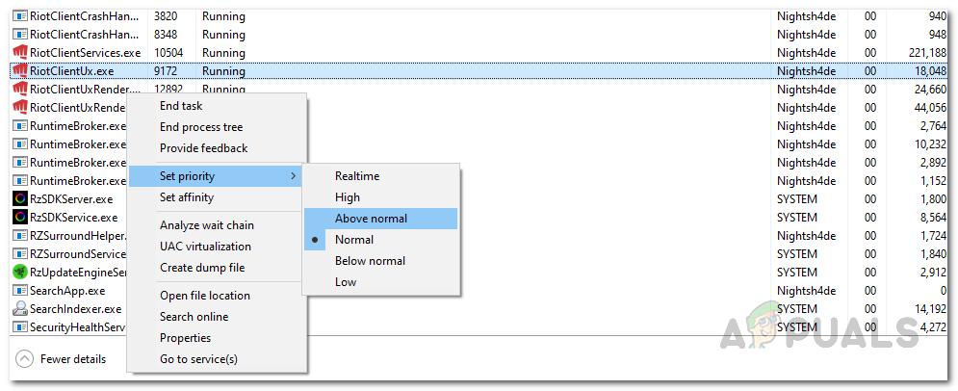Choose End task from context menu
Viewport: 958px width, 391px height.
coord(181,106)
